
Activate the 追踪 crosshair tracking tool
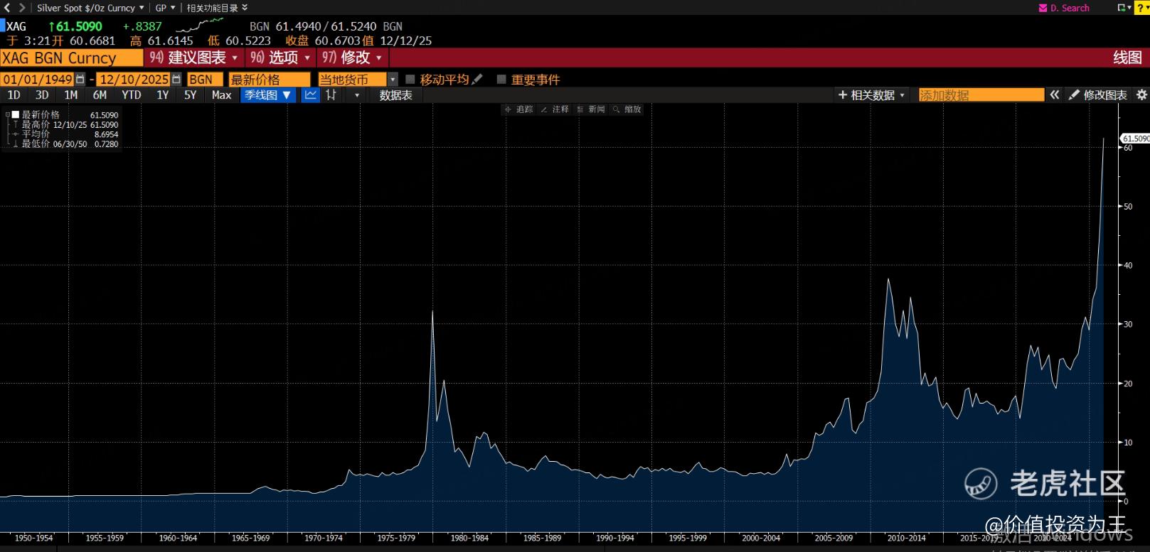point(518,109)
